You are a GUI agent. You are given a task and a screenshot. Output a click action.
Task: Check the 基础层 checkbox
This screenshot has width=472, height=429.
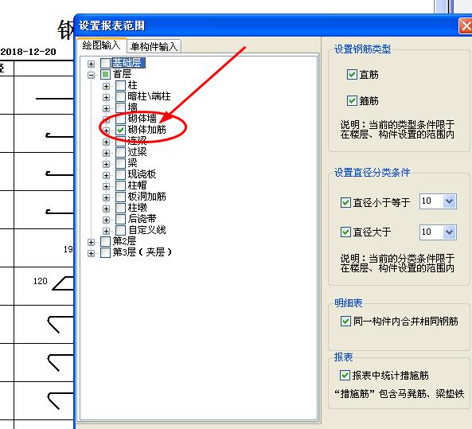[x=105, y=63]
